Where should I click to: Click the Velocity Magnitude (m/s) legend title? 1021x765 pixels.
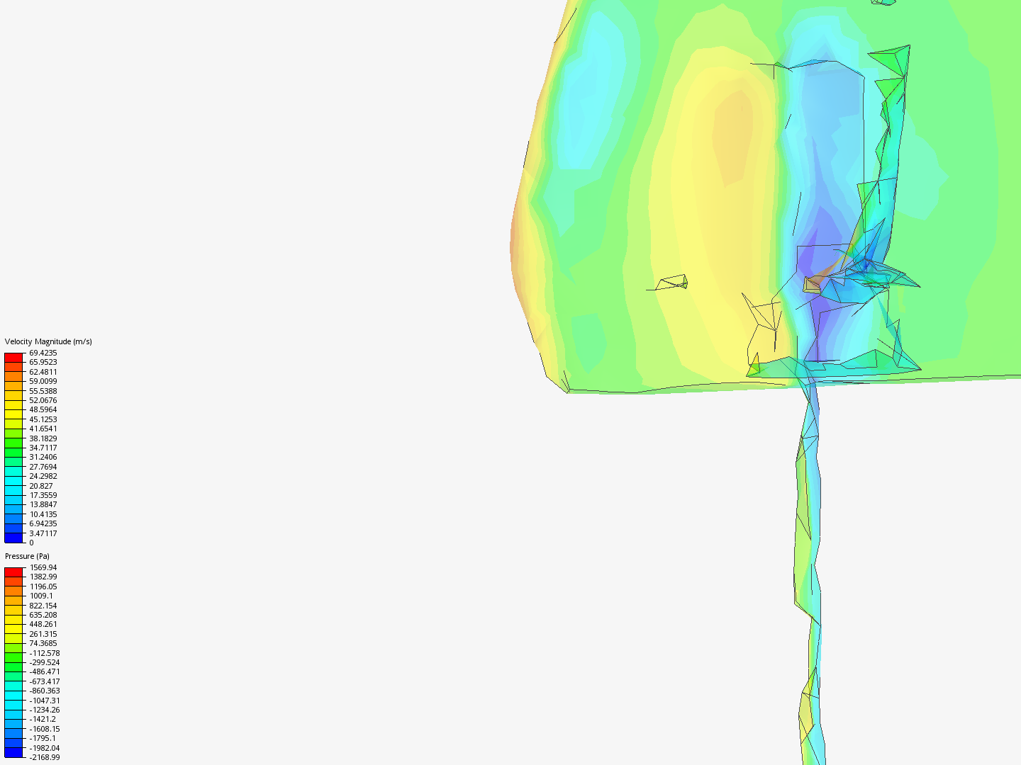tap(48, 341)
